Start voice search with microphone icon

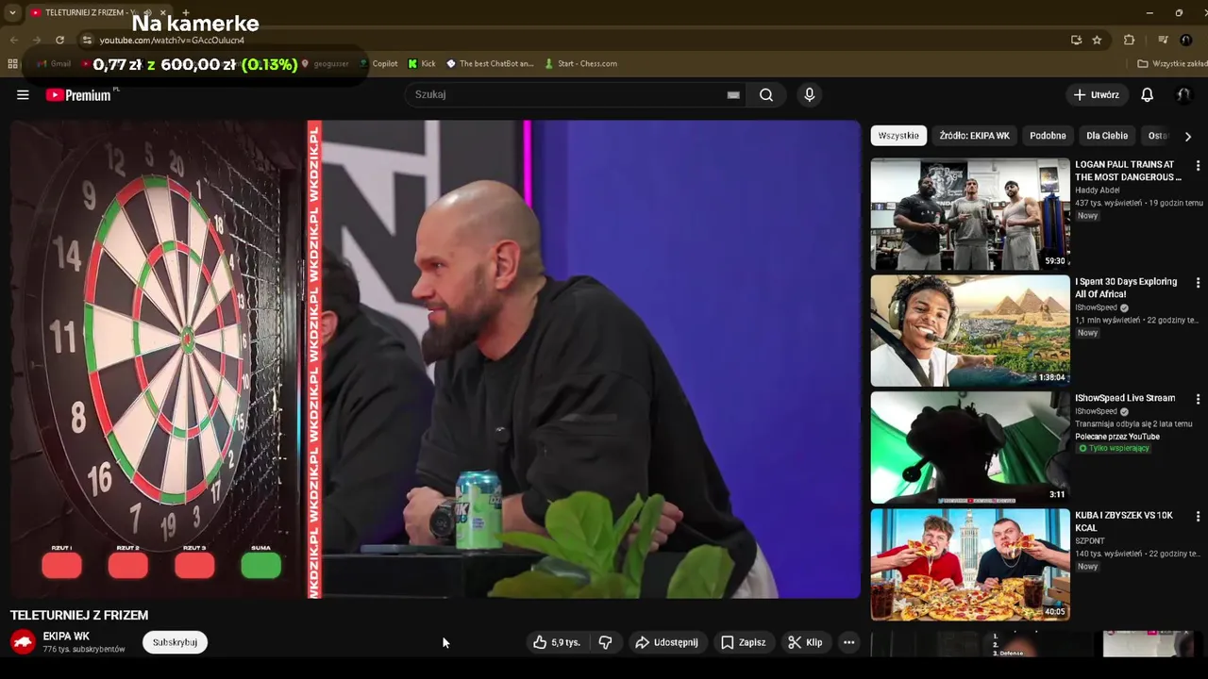(x=809, y=94)
